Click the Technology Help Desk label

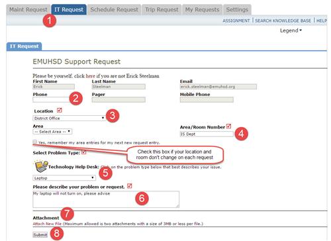pyautogui.click(x=73, y=167)
